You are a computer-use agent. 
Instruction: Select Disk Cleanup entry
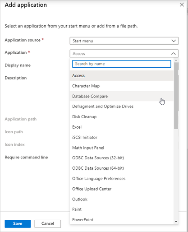122,117
